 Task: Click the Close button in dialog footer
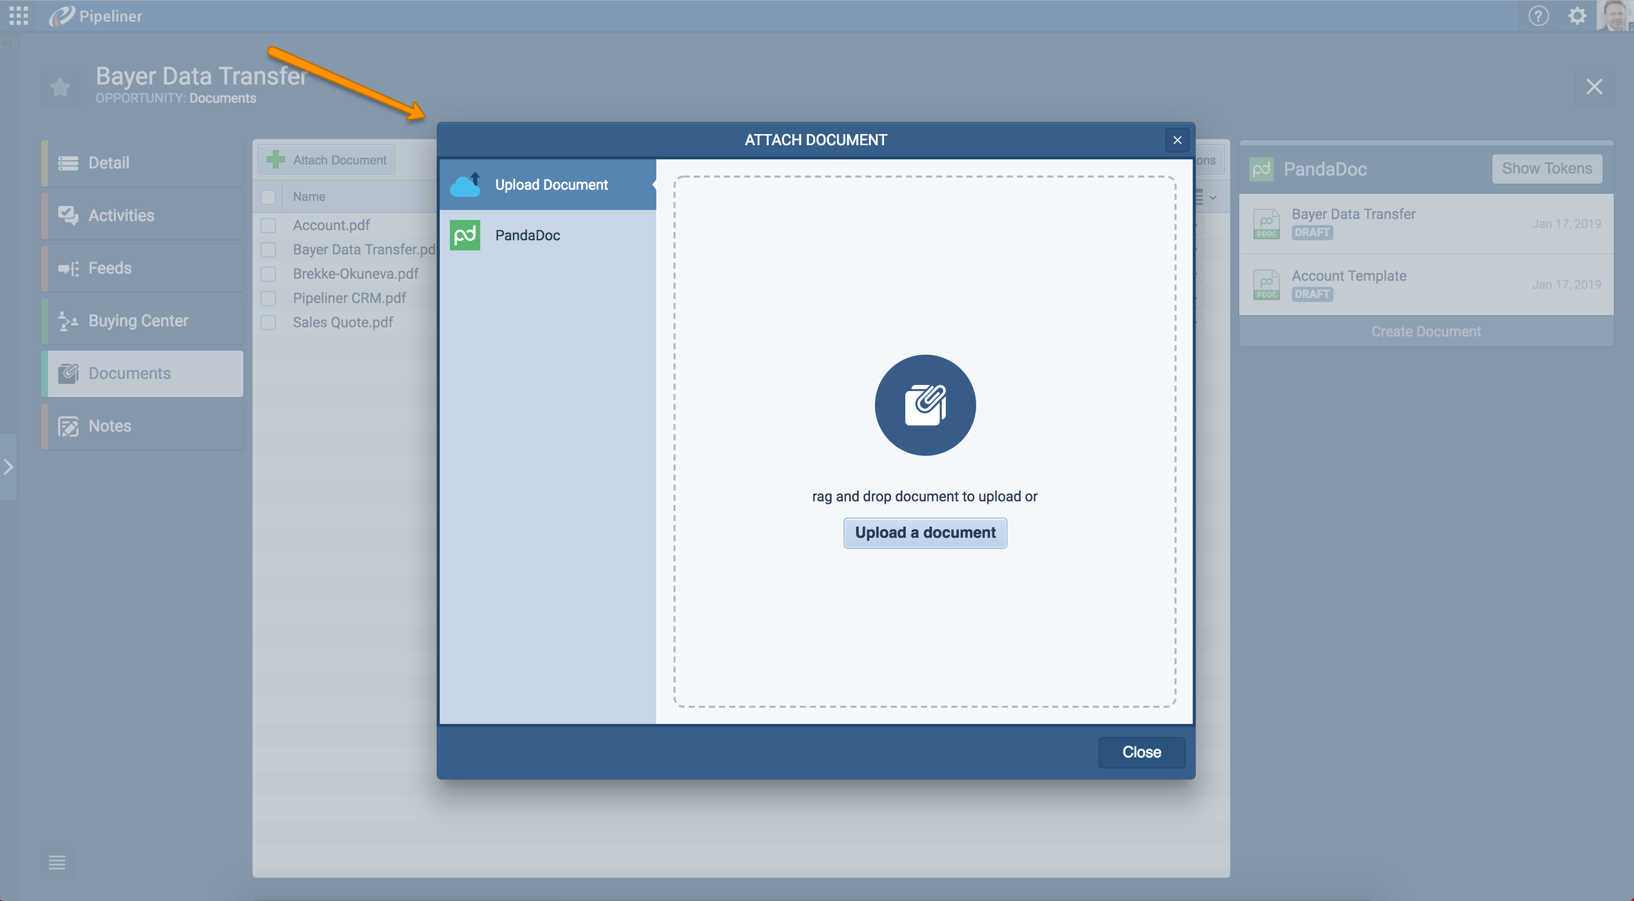1141,752
